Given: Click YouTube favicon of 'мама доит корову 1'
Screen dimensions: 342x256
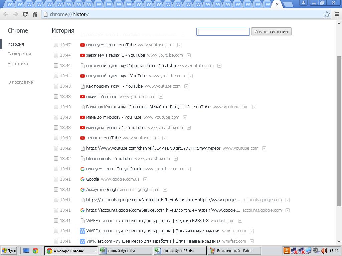Looking at the screenshot, I should 82,128.
